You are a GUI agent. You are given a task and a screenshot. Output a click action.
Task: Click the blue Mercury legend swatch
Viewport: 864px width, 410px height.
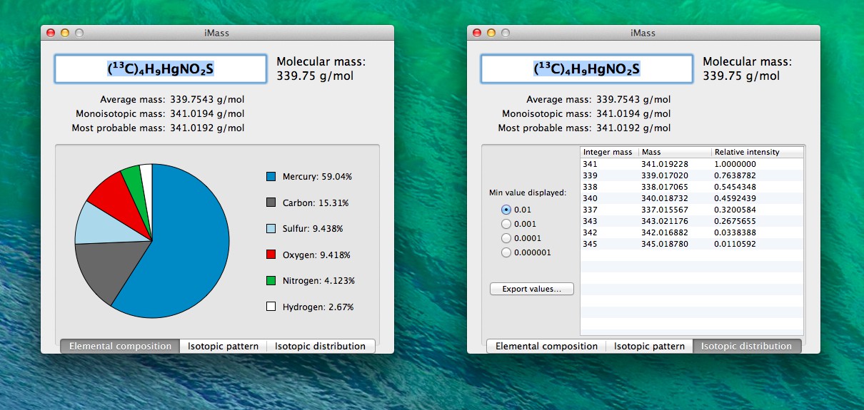coord(271,177)
